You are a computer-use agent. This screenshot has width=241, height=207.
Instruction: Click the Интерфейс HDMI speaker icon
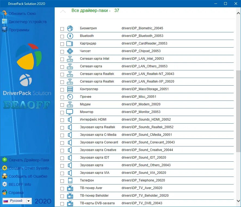point(70,120)
